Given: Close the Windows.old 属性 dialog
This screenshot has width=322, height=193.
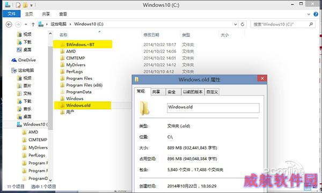Looking at the screenshot, I should [262, 78].
